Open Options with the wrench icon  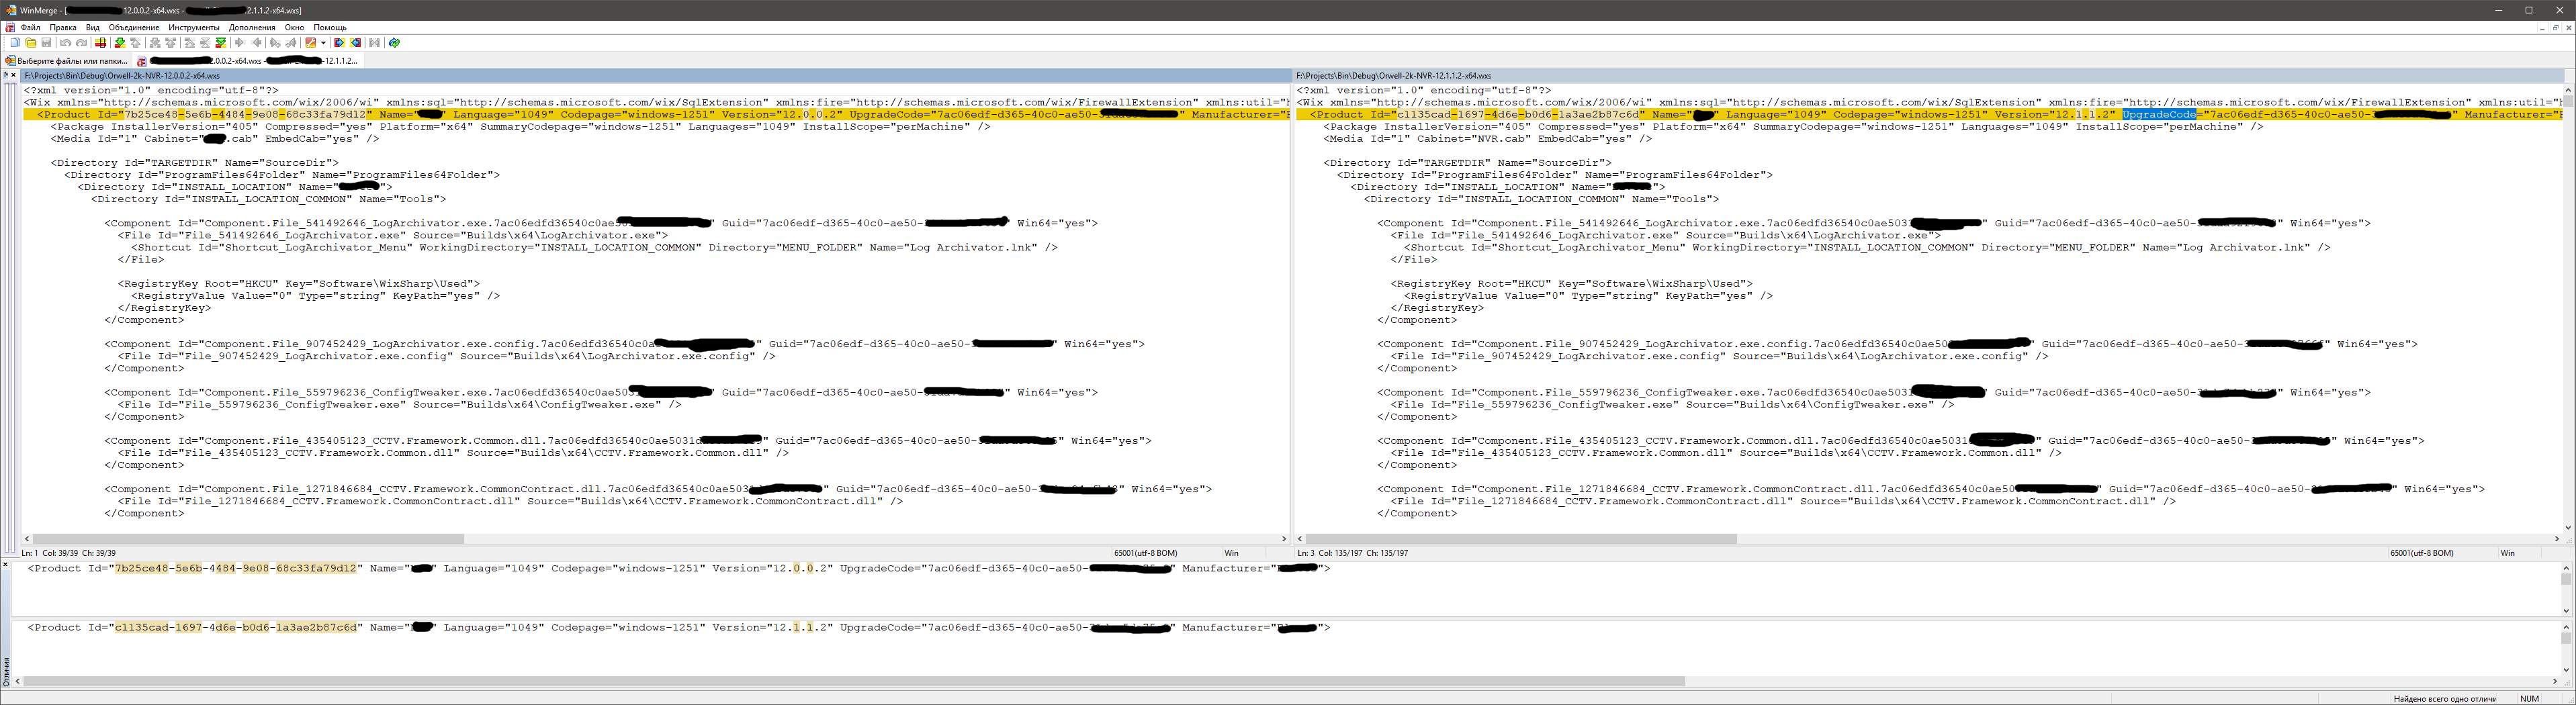pyautogui.click(x=311, y=43)
